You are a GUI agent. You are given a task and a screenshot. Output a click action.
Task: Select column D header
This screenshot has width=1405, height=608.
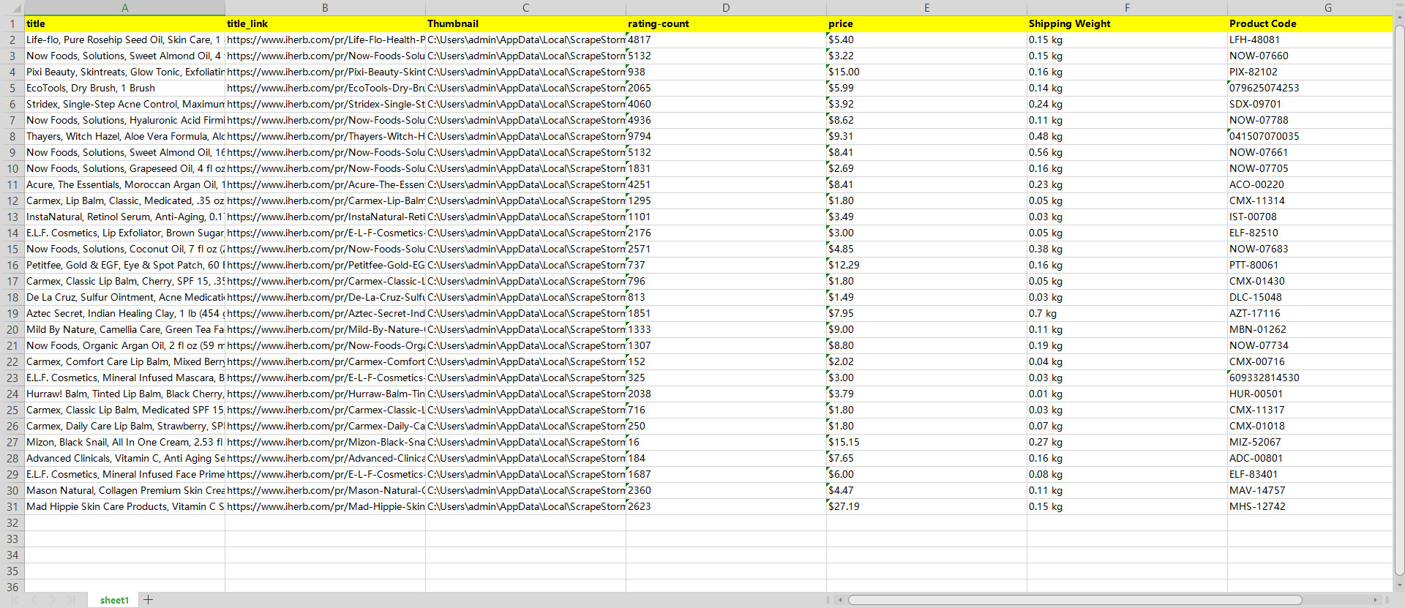click(x=726, y=8)
